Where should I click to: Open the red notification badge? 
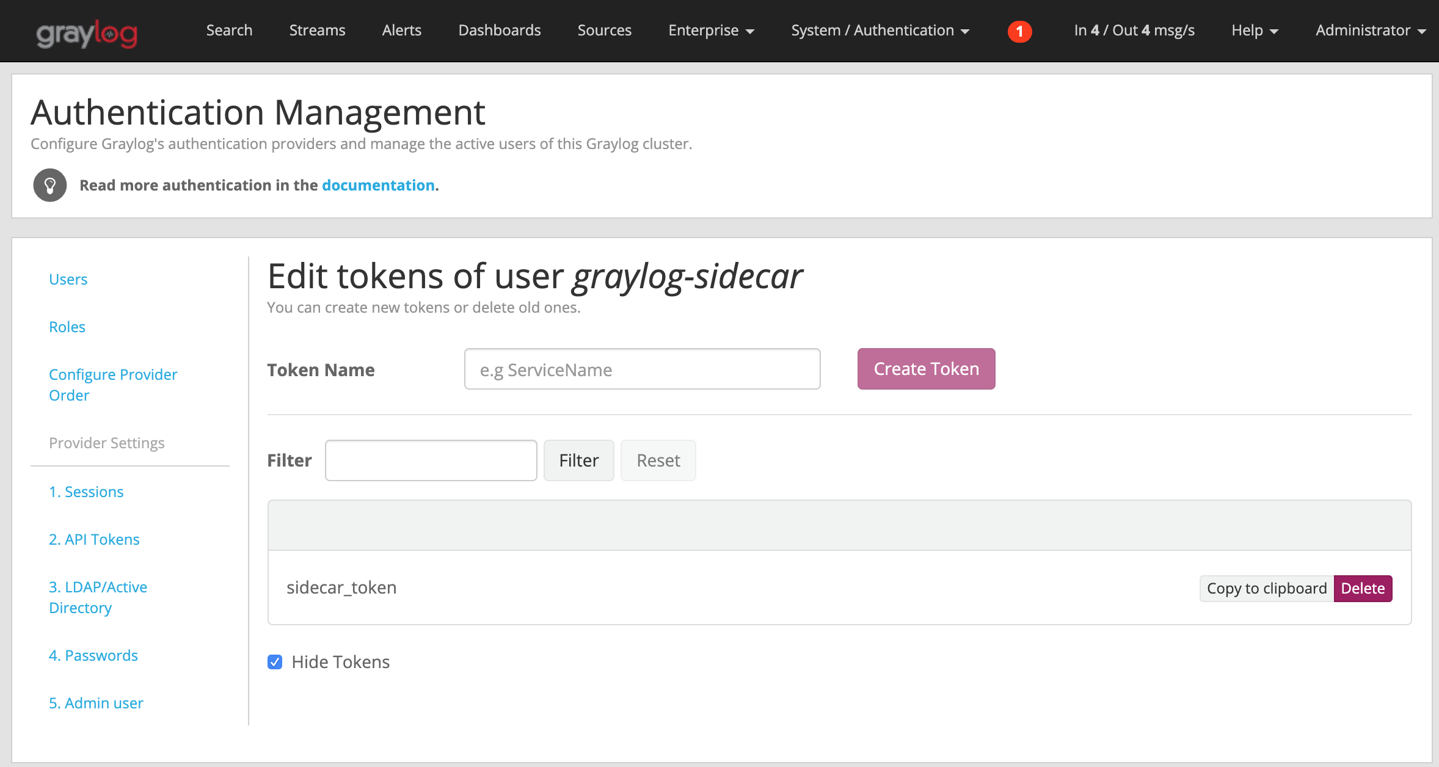pyautogui.click(x=1019, y=31)
